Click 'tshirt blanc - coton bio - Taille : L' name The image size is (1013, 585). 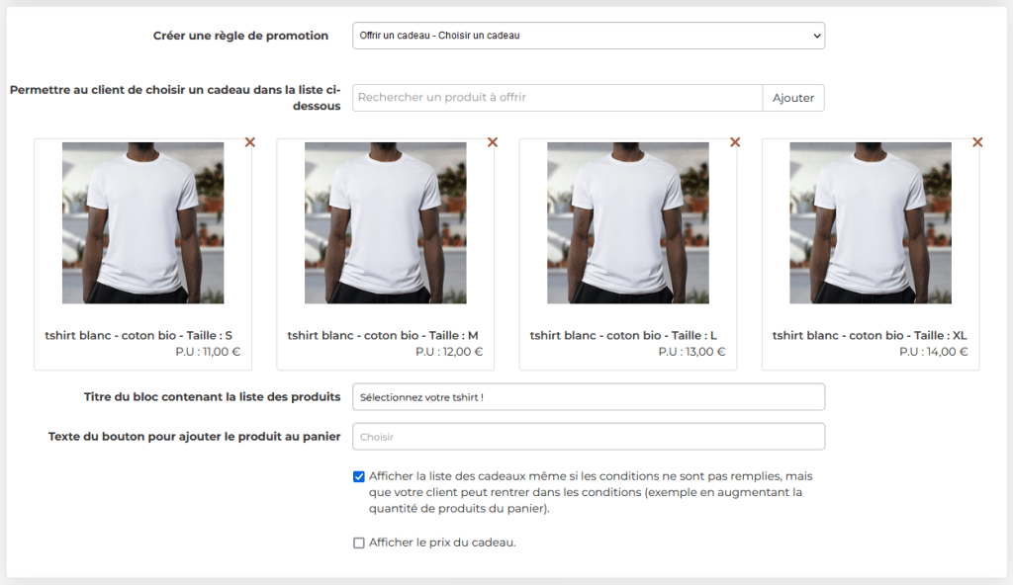(623, 335)
